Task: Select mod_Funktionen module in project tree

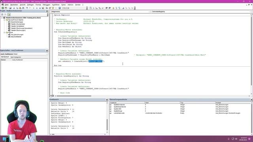Action: click(16, 37)
